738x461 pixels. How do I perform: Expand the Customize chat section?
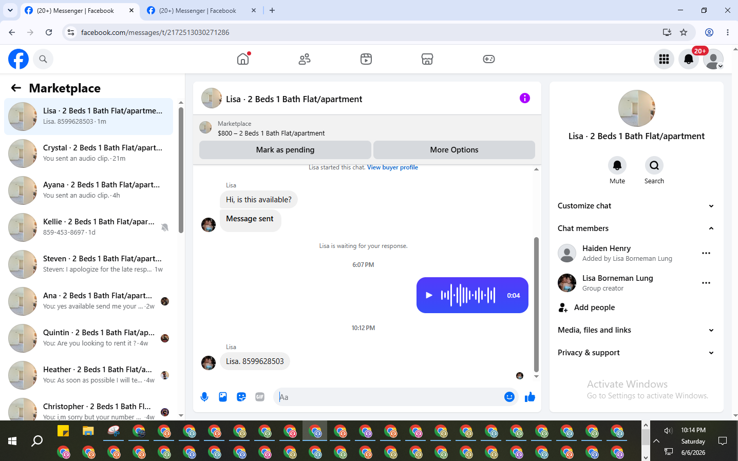(636, 206)
